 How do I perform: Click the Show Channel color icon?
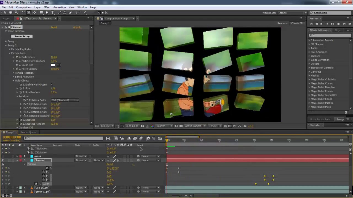[x=152, y=126]
